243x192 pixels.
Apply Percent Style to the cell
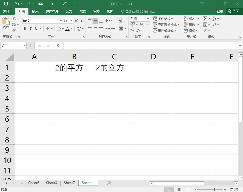click(141, 25)
